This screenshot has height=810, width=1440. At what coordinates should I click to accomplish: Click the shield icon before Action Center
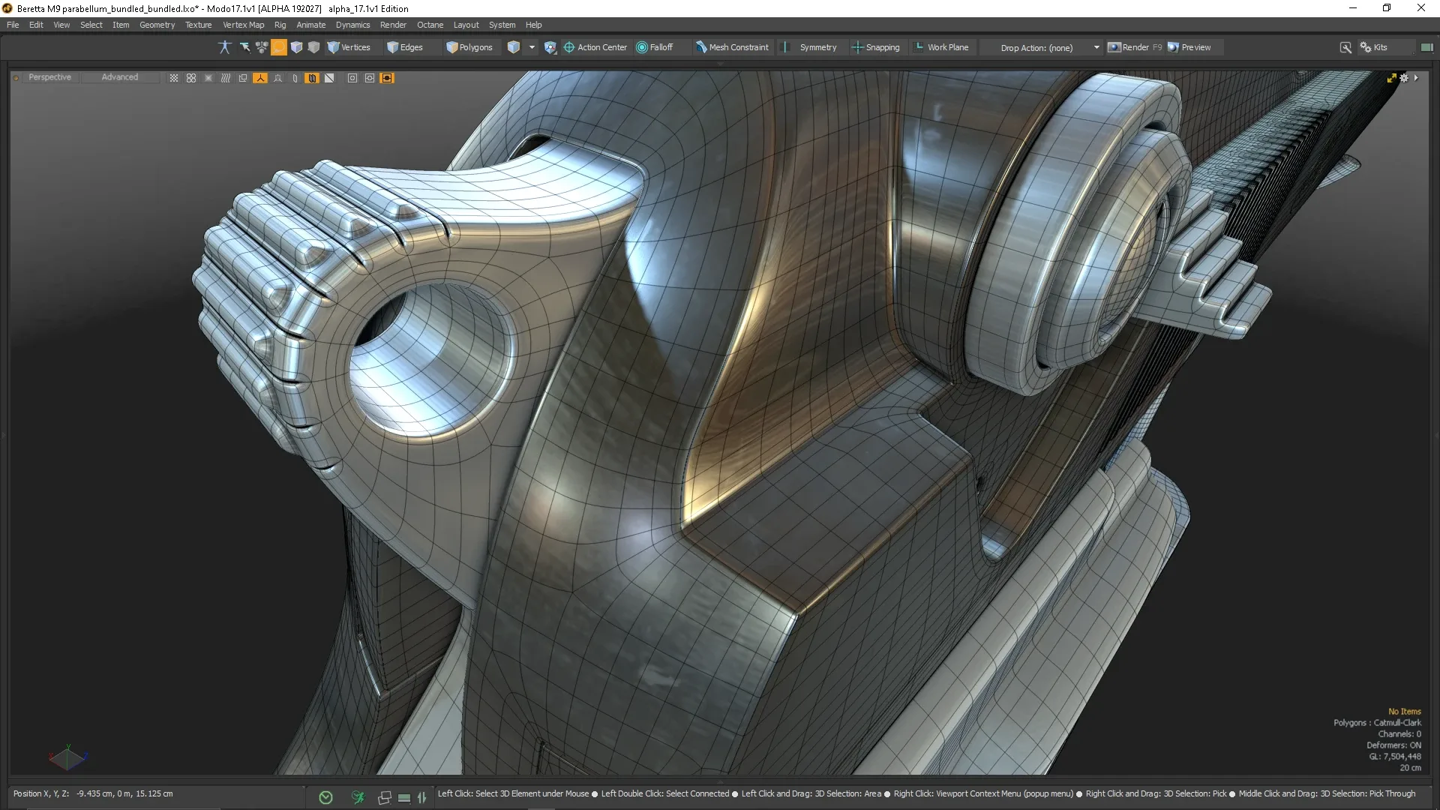550,47
